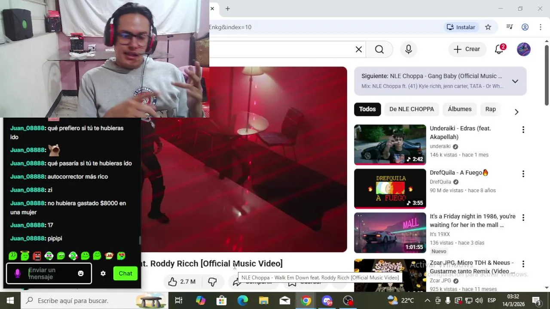Open options for Zcar JPG Gustarme tanto video
Image resolution: width=550 pixels, height=309 pixels.
pos(523,264)
